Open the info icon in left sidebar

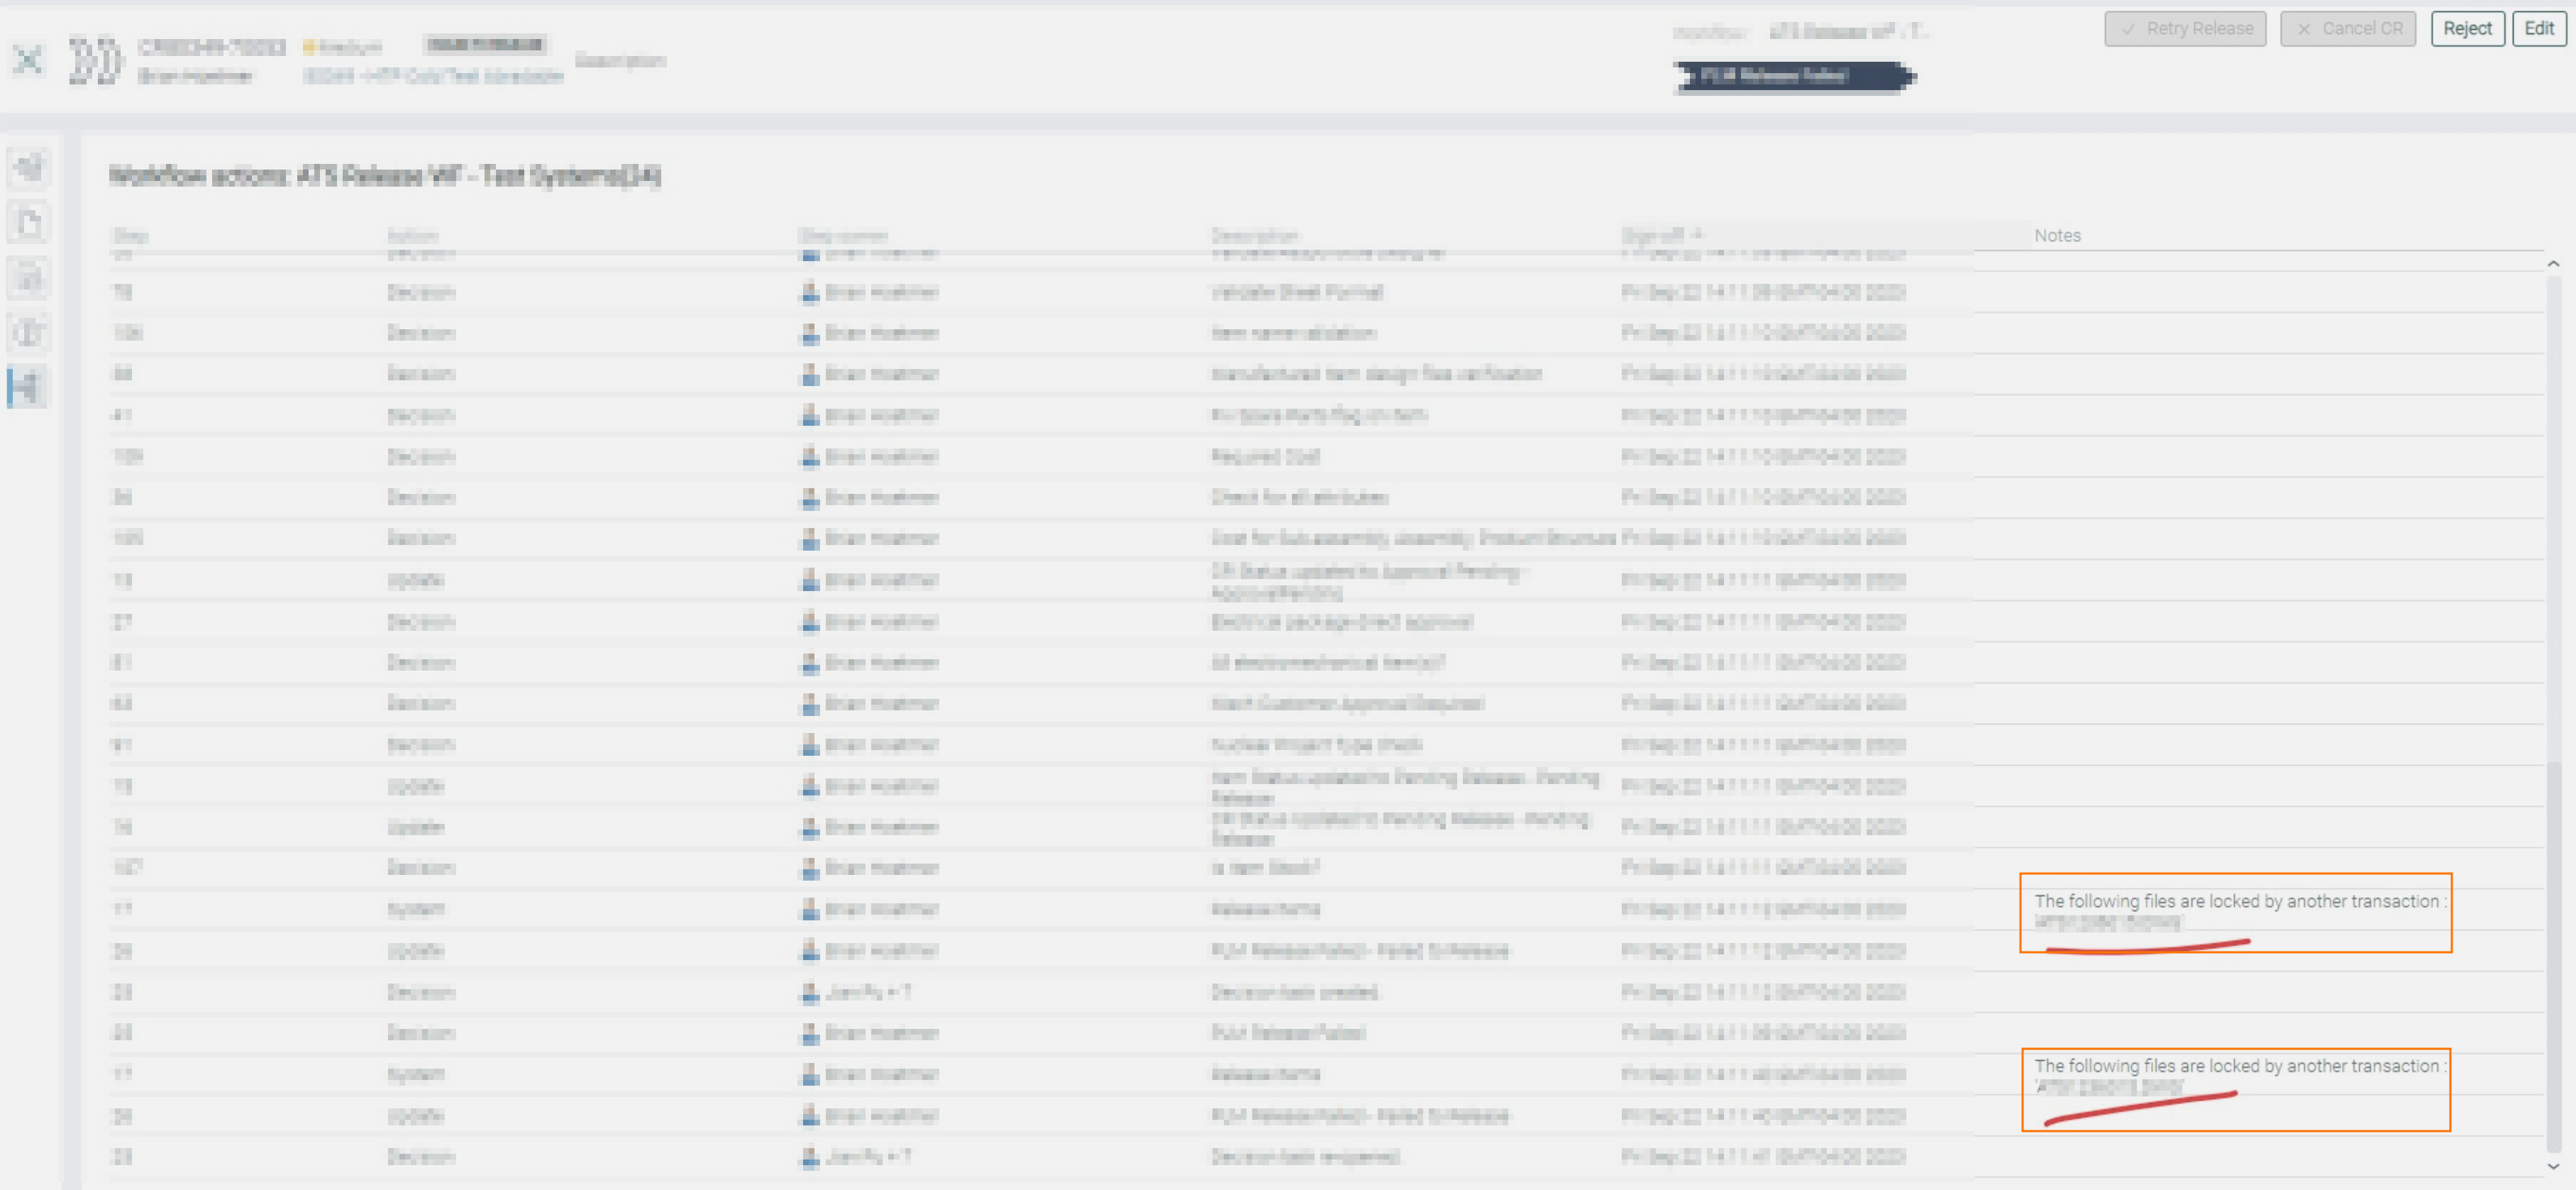tap(29, 332)
